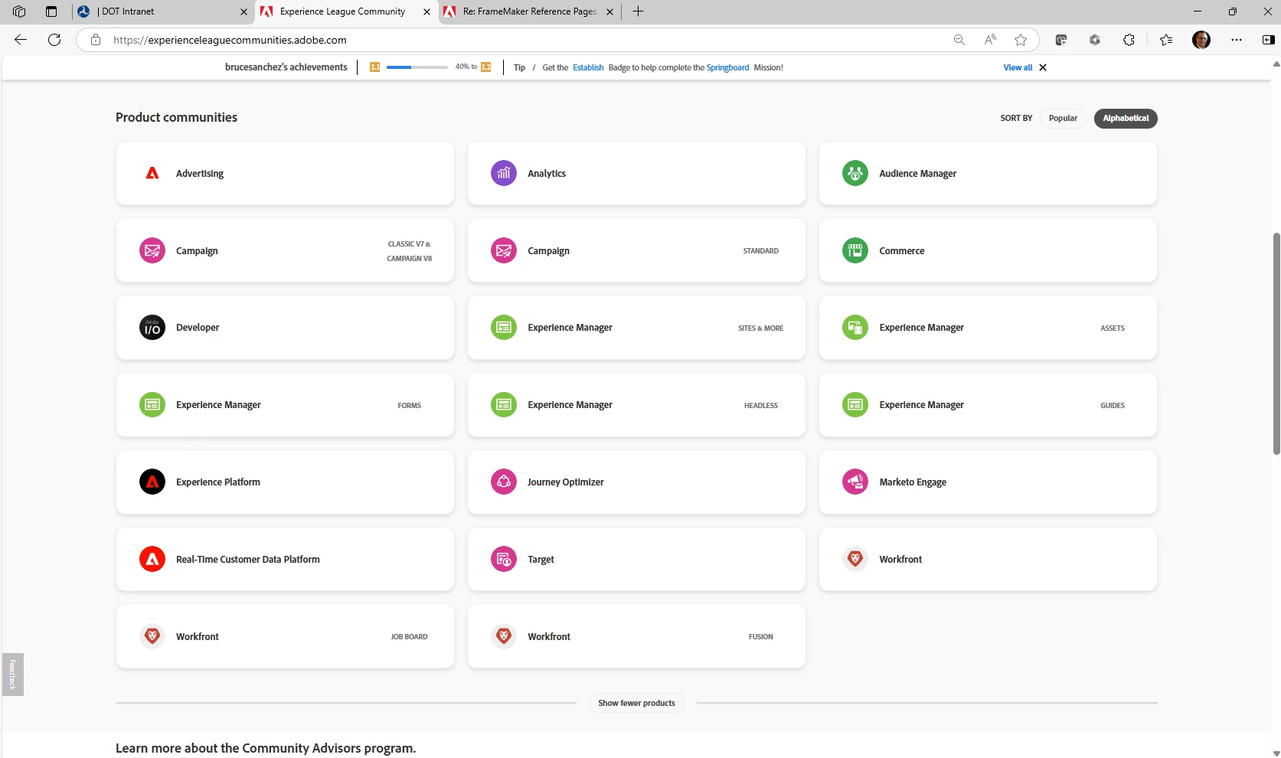Screen dimensions: 1281x758
Task: Click the Commerce storefront icon
Action: click(855, 250)
